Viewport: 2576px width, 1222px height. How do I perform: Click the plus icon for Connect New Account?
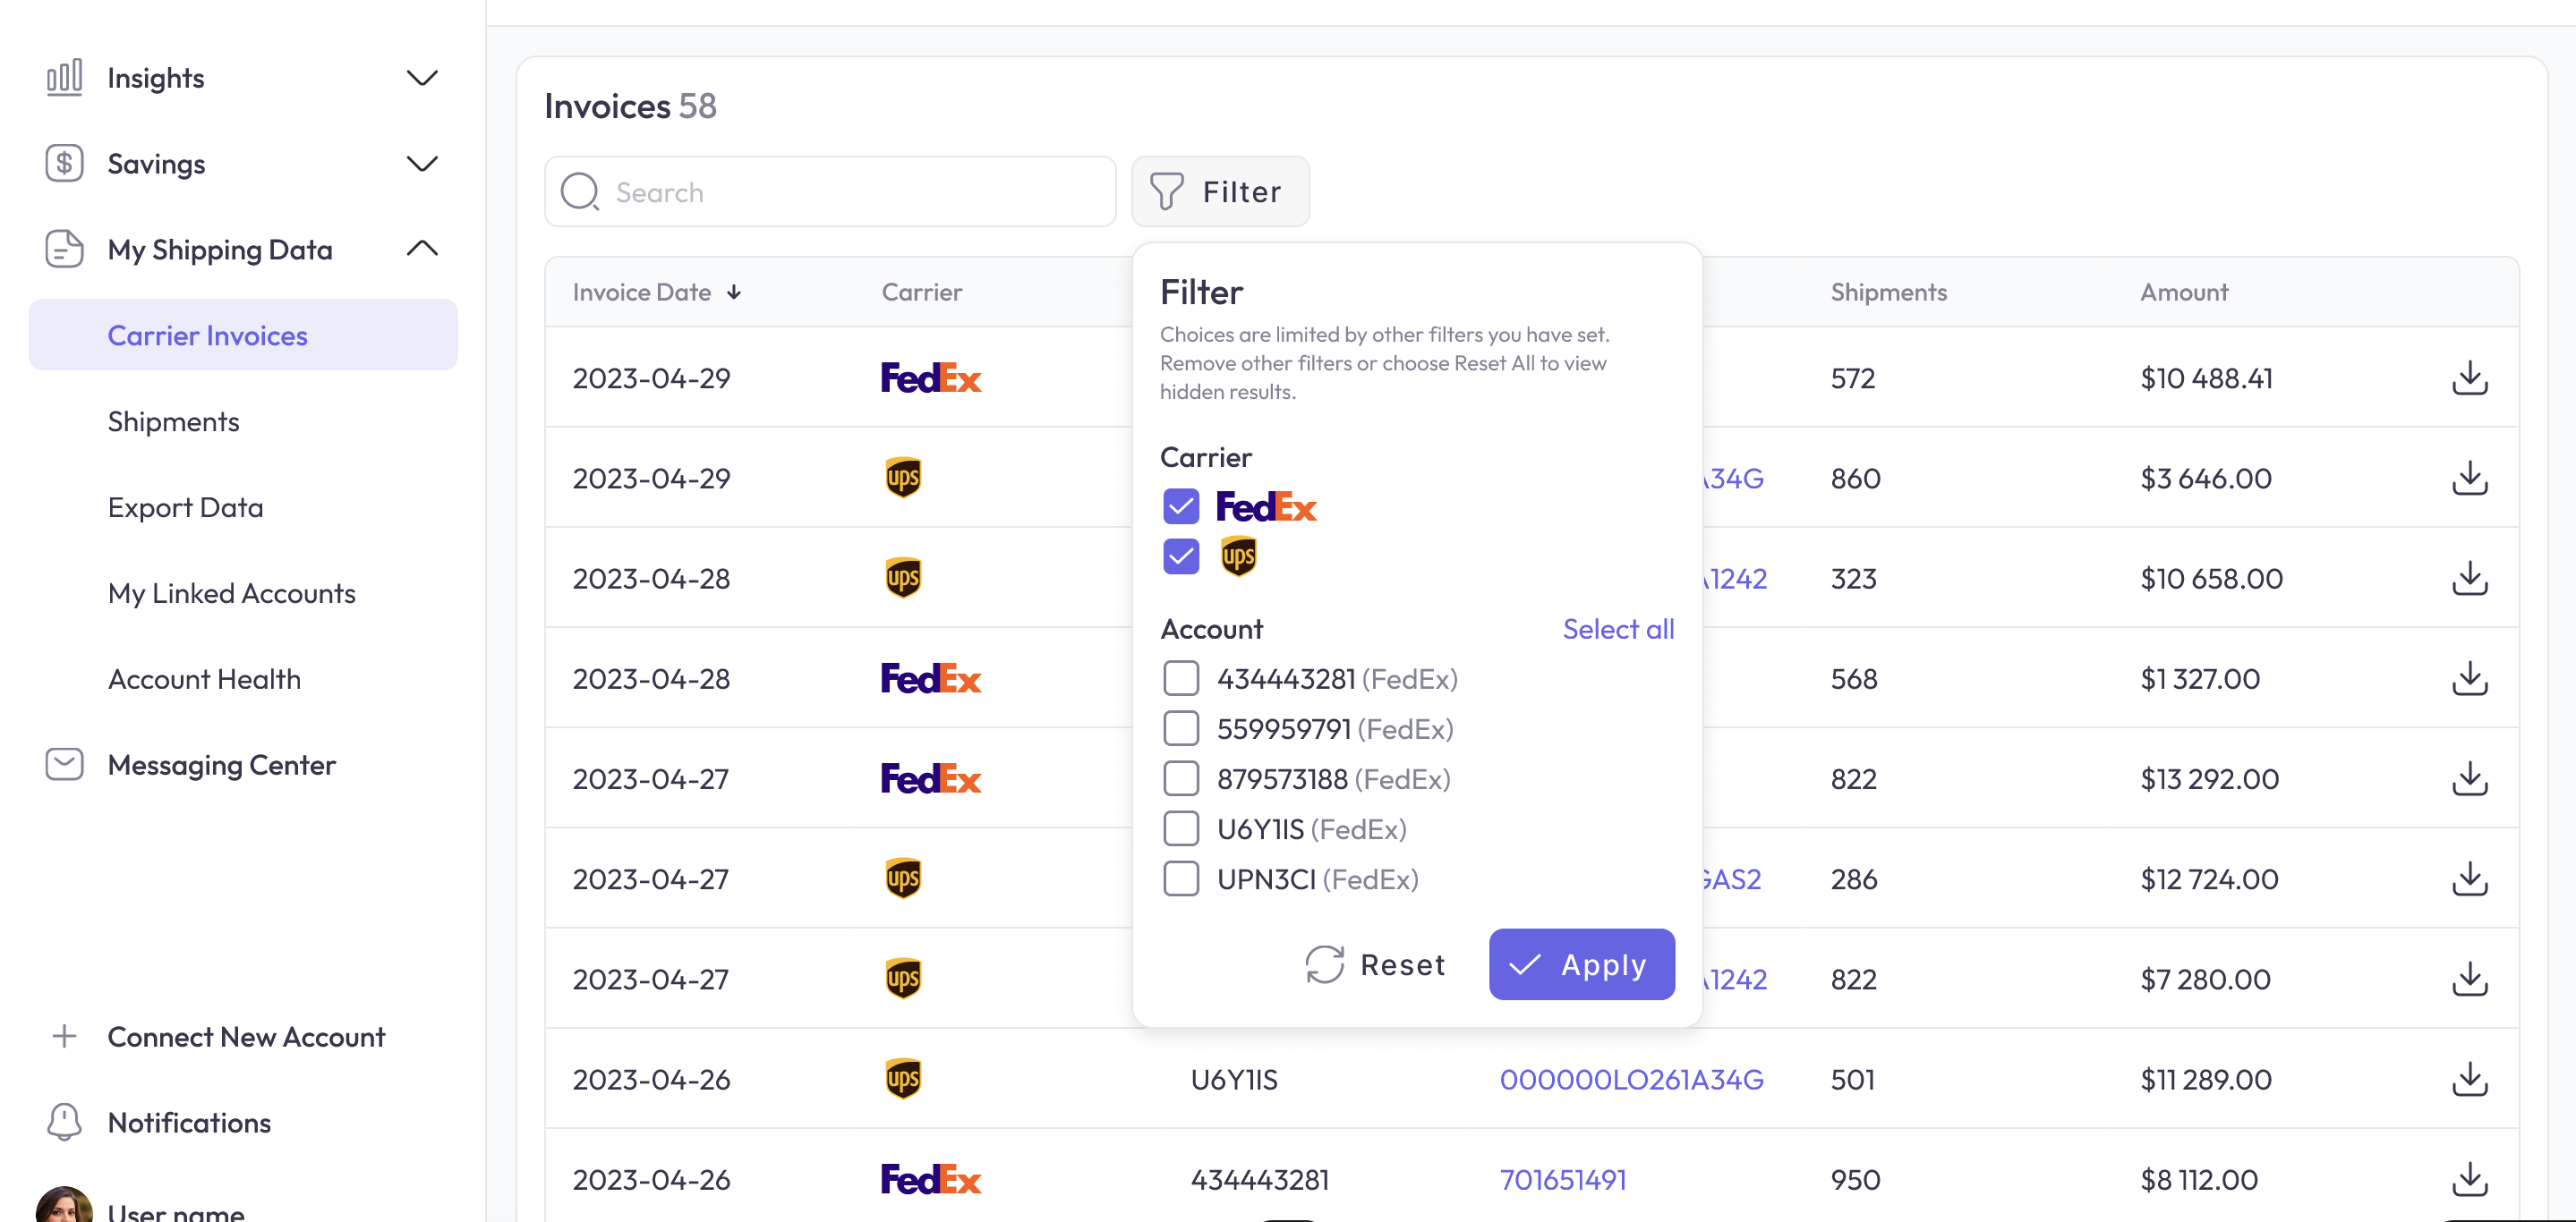pyautogui.click(x=64, y=1036)
